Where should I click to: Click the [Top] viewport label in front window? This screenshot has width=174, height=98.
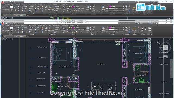4,39
